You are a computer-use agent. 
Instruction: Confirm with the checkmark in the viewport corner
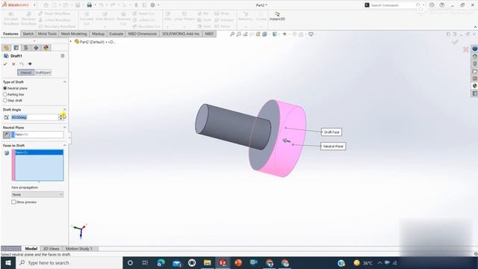click(455, 43)
